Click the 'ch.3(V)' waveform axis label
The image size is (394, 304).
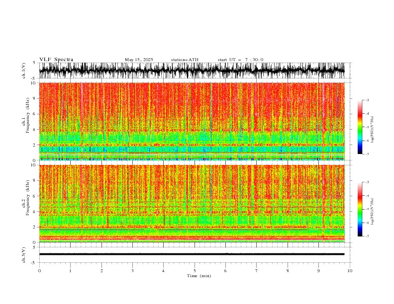[x=24, y=255]
